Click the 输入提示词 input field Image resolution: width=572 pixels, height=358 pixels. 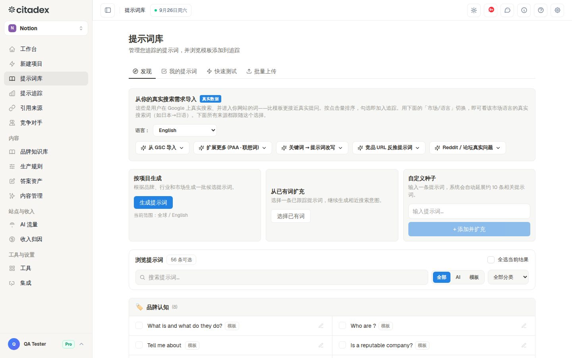469,211
